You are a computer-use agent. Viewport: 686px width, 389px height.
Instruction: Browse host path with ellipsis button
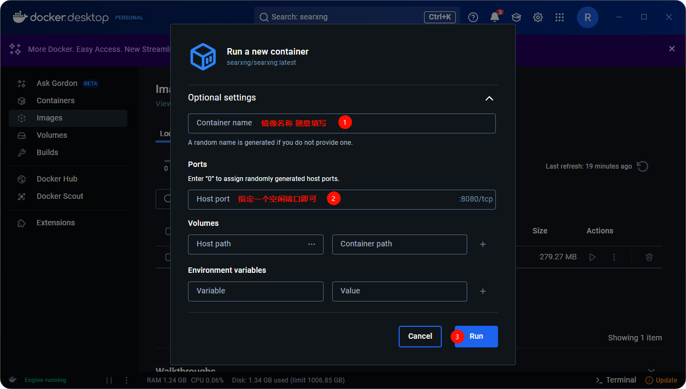(312, 244)
